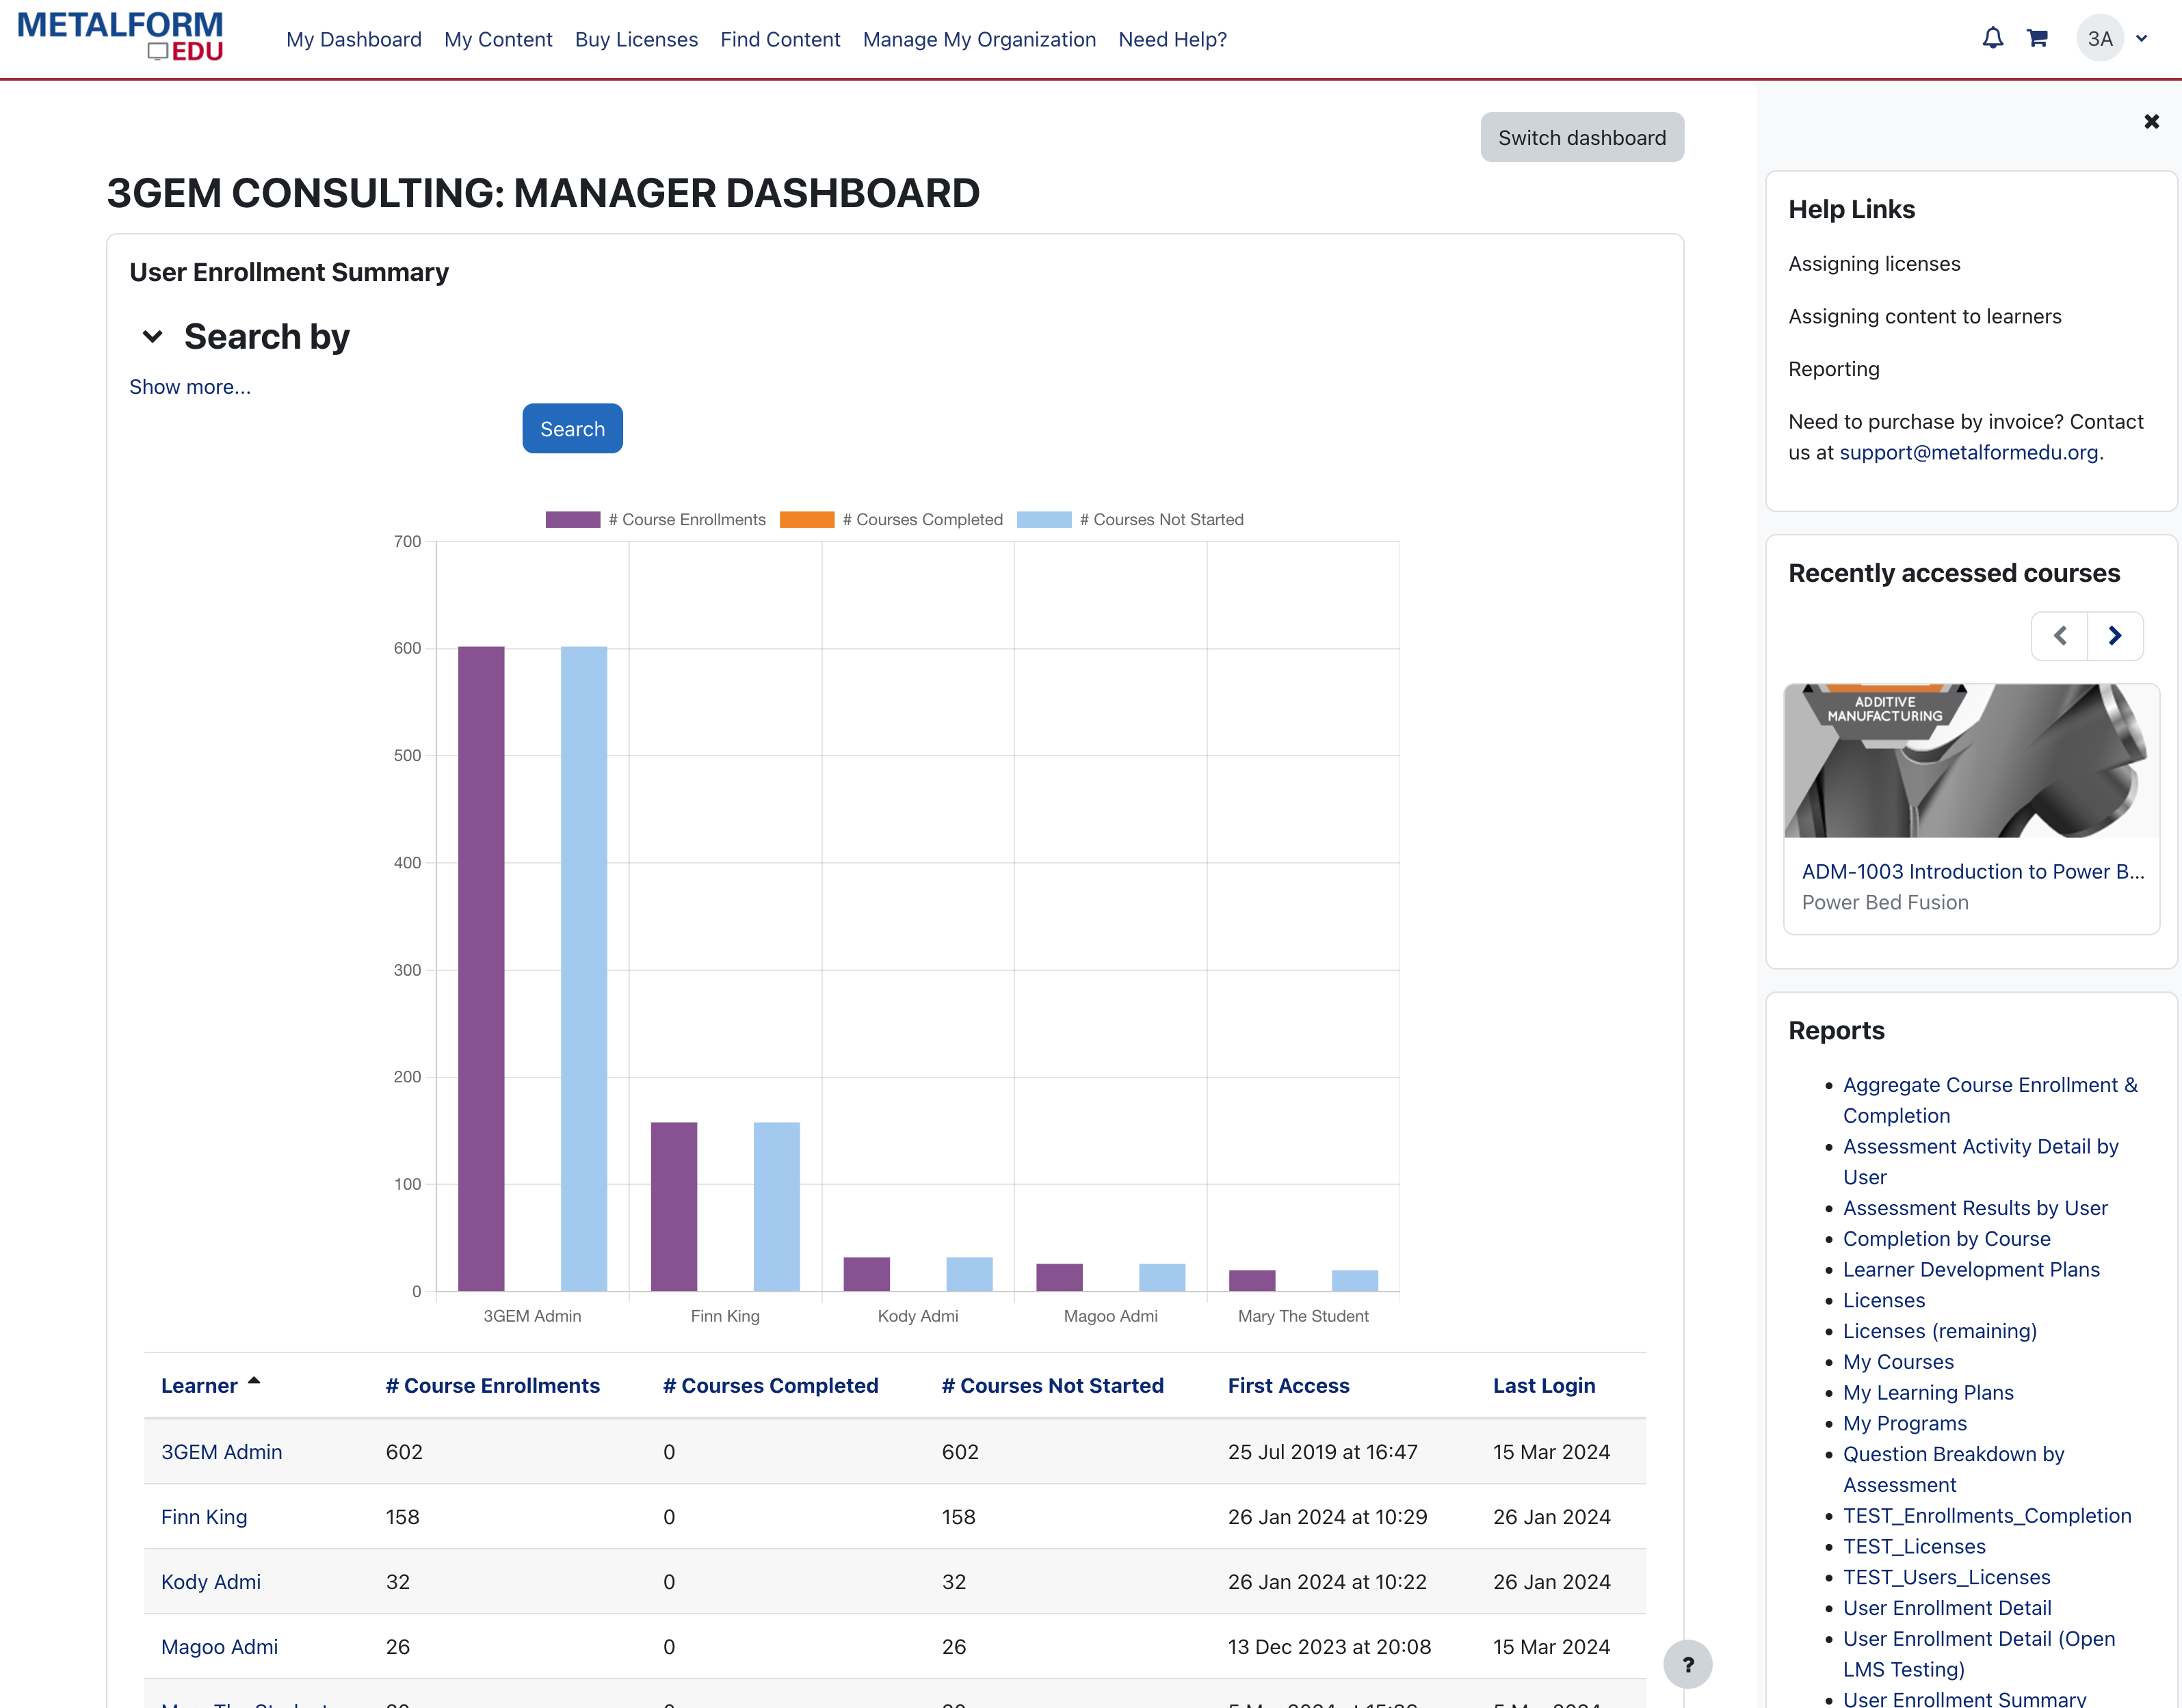Toggle Course Enrollments legend series
The image size is (2182, 1708).
point(655,520)
